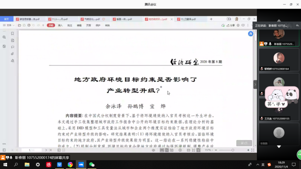Switch to the 11.3 pdf document tab
Screen dimensions: 301x169
pyautogui.click(x=60, y=19)
